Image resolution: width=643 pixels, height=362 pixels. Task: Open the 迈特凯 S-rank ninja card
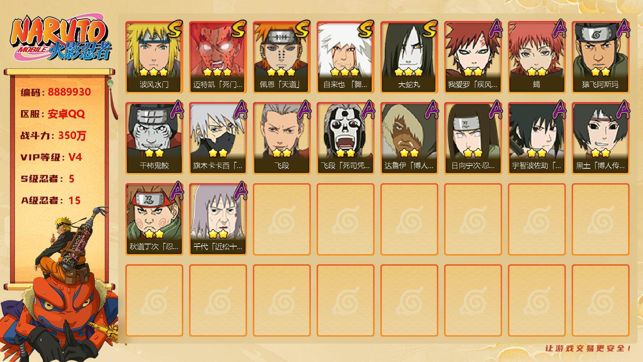click(218, 57)
